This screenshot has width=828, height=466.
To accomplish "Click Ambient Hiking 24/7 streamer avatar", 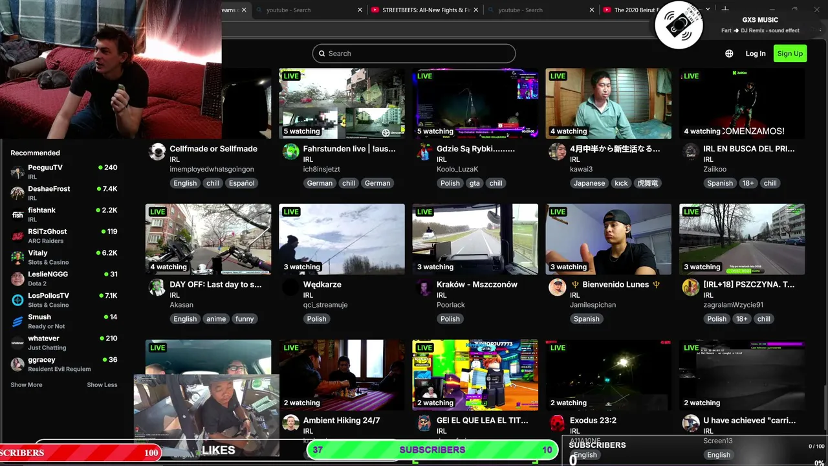I will (x=291, y=424).
